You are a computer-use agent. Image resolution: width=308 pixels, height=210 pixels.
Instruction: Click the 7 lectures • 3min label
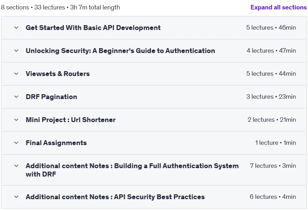click(273, 166)
